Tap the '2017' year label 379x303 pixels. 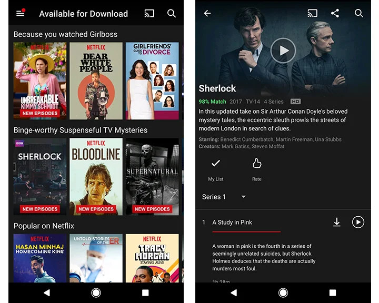[236, 102]
